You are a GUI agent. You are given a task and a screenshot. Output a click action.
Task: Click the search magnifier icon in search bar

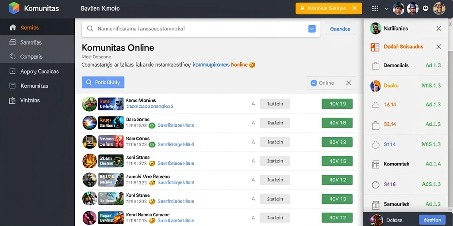click(90, 29)
